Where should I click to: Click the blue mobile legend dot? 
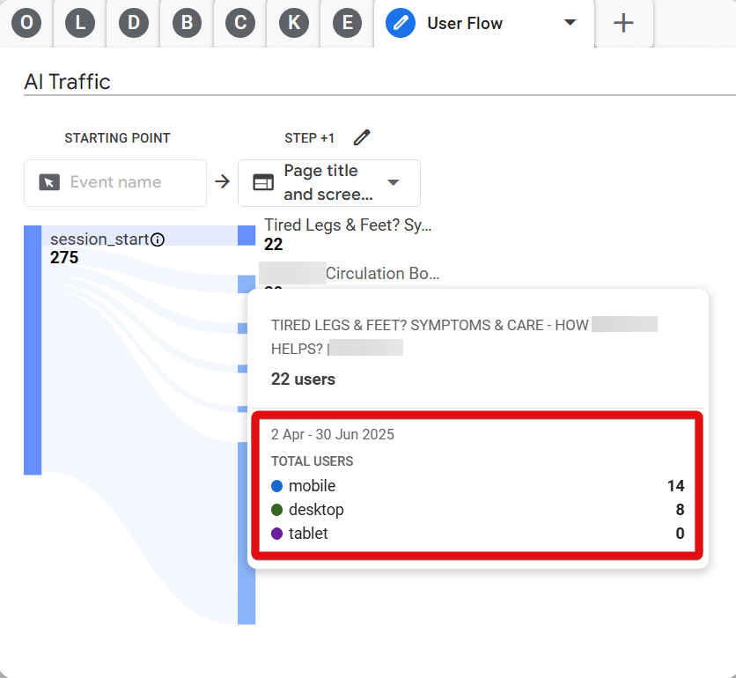(x=277, y=486)
